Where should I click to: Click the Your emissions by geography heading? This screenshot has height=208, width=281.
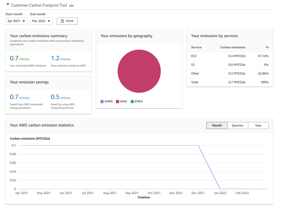(x=126, y=36)
